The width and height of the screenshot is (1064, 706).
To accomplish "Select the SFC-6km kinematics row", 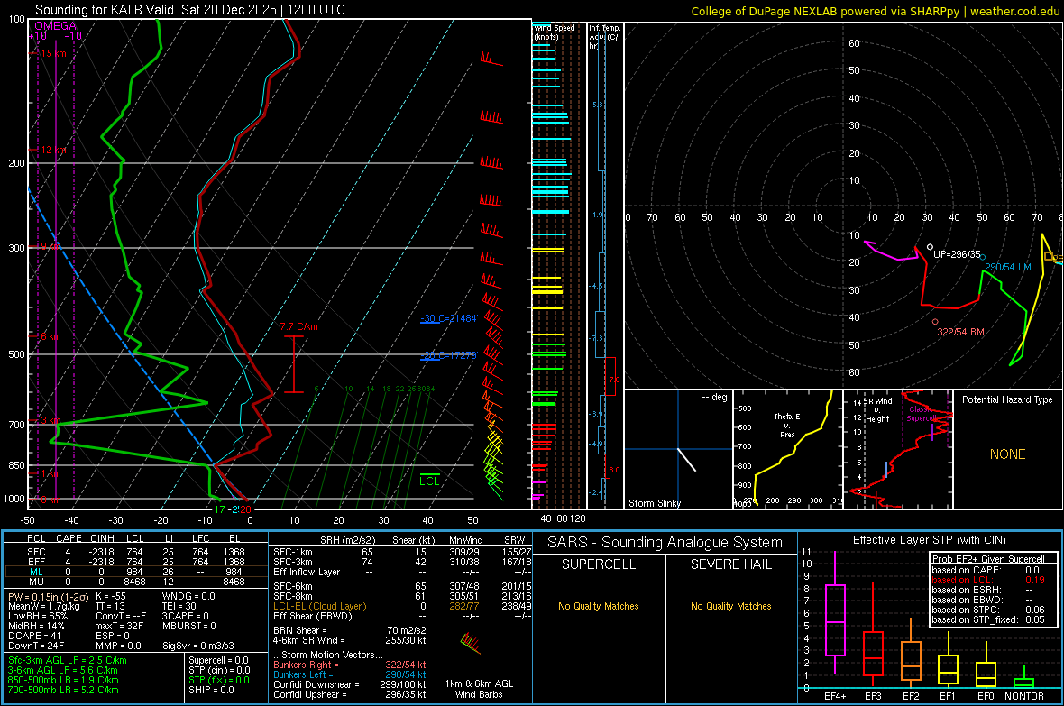I will click(x=402, y=586).
